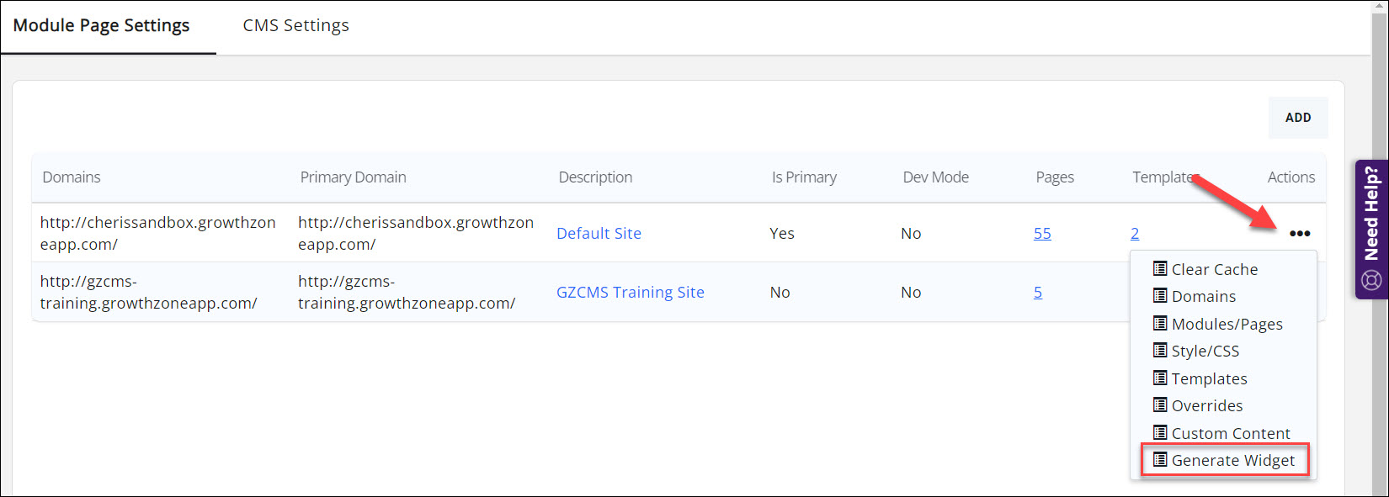Sort by the Domains column header
The width and height of the screenshot is (1389, 497).
[72, 177]
